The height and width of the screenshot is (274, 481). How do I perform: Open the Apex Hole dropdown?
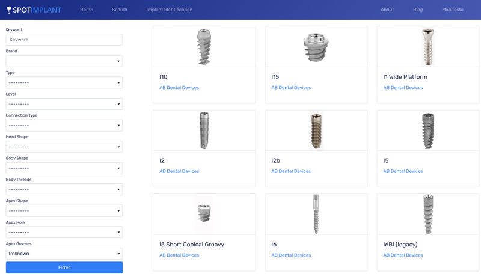pyautogui.click(x=64, y=233)
